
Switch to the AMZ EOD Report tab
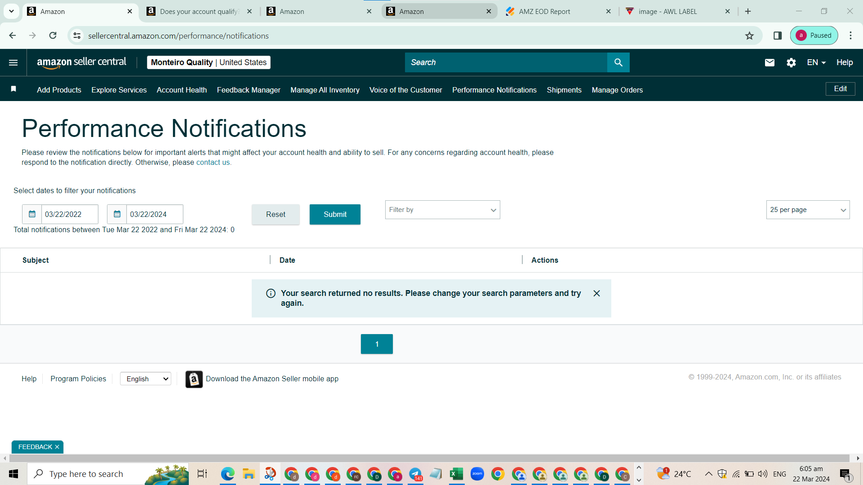point(558,11)
